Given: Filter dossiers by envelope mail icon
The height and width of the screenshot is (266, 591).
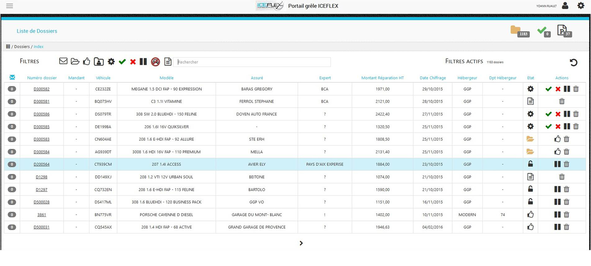Looking at the screenshot, I should pyautogui.click(x=63, y=61).
